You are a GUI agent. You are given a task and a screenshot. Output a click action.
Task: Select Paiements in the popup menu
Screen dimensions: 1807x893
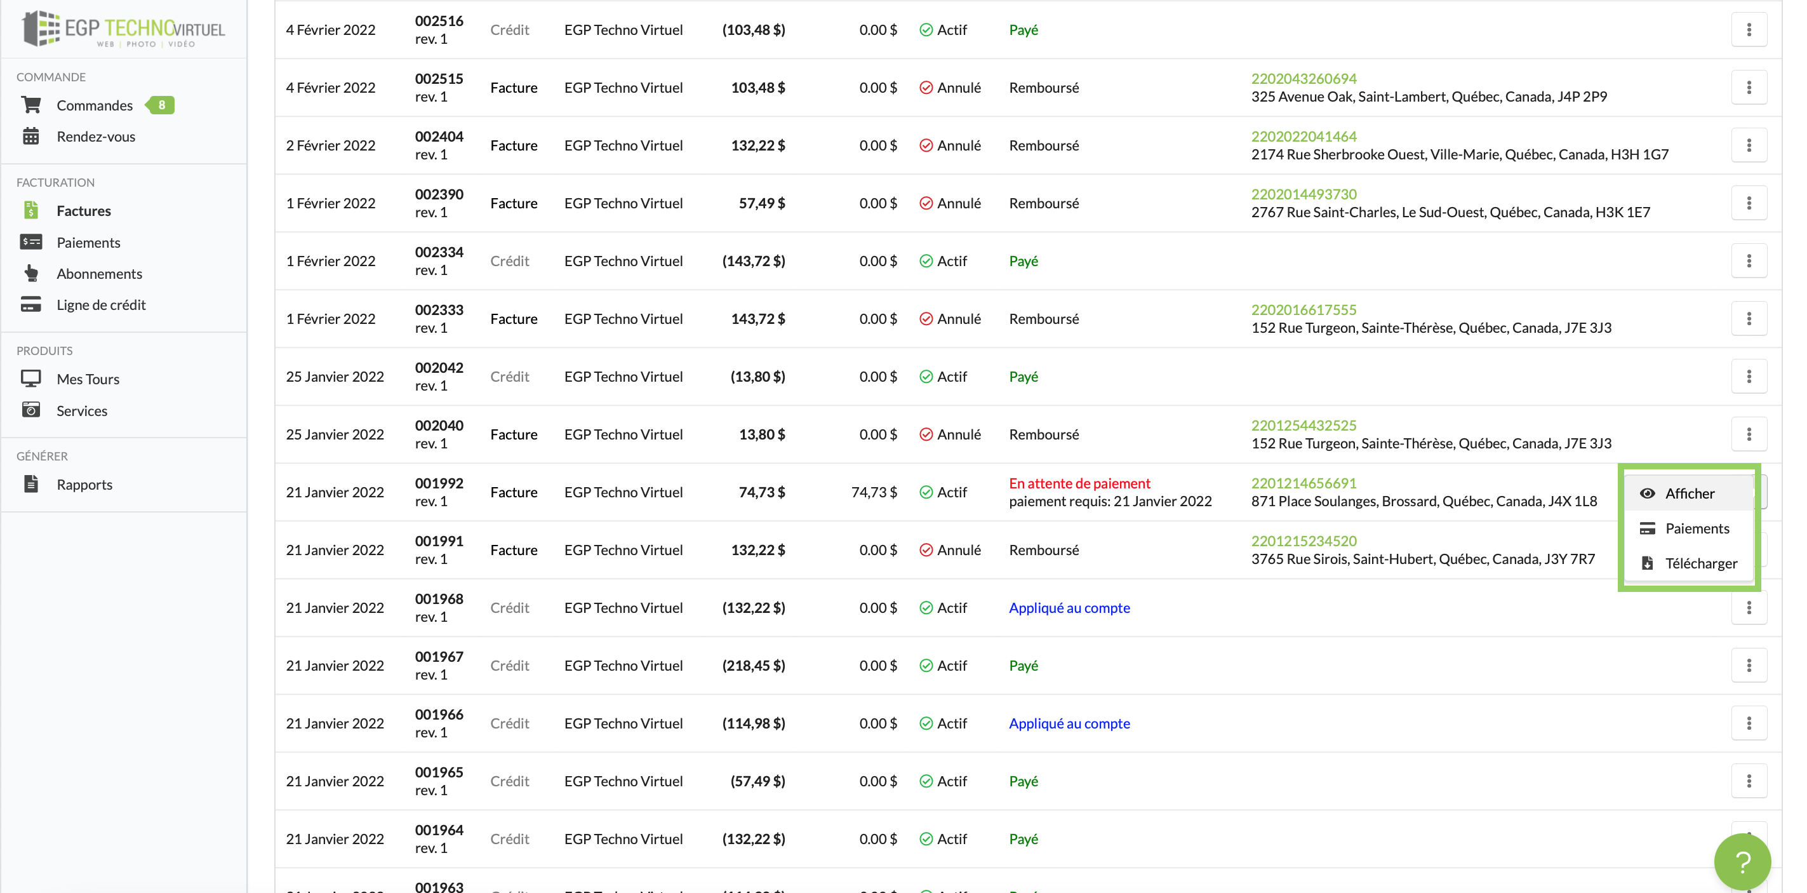click(1697, 528)
